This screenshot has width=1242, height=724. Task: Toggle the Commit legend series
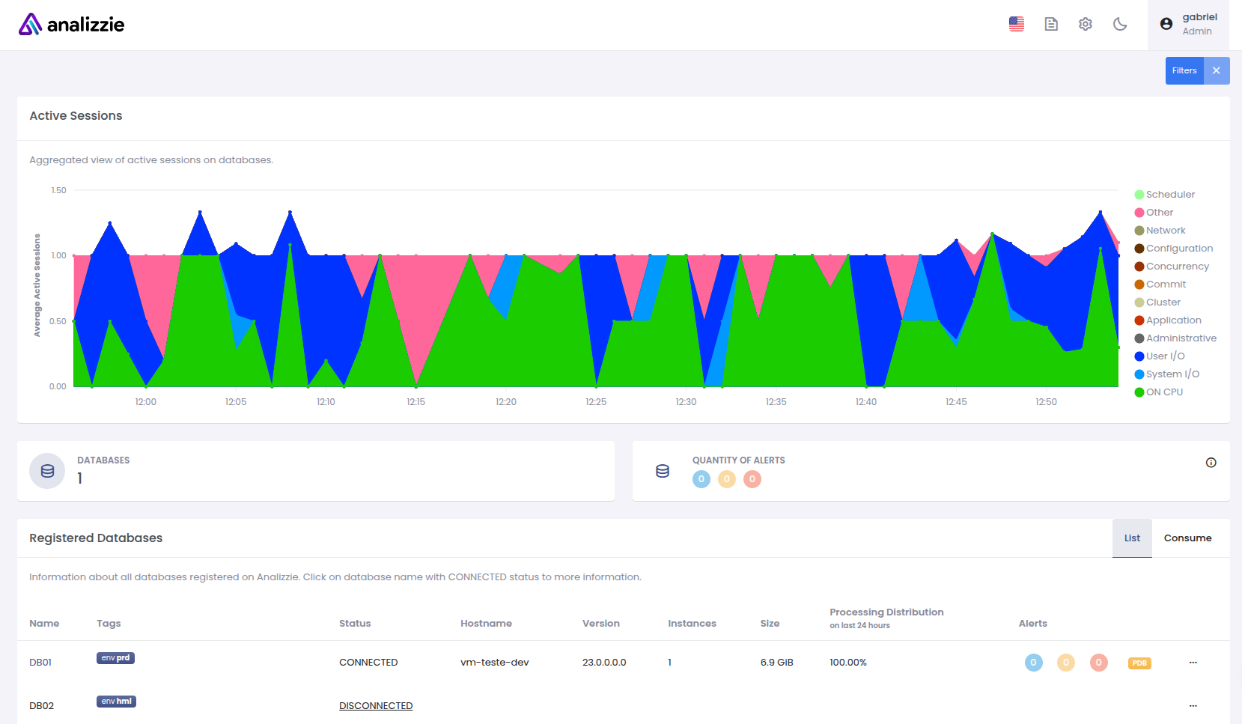pos(1160,285)
